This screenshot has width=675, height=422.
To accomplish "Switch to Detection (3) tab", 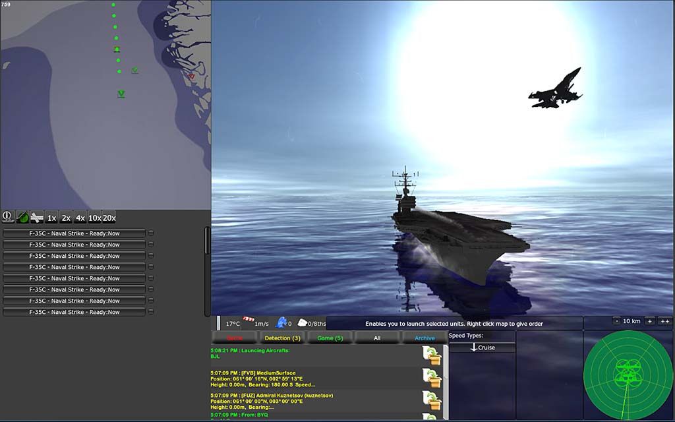I will 282,338.
